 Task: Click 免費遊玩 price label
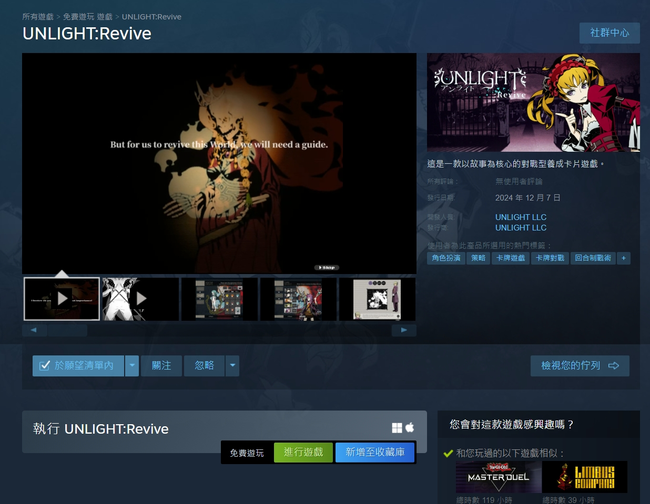tap(247, 453)
